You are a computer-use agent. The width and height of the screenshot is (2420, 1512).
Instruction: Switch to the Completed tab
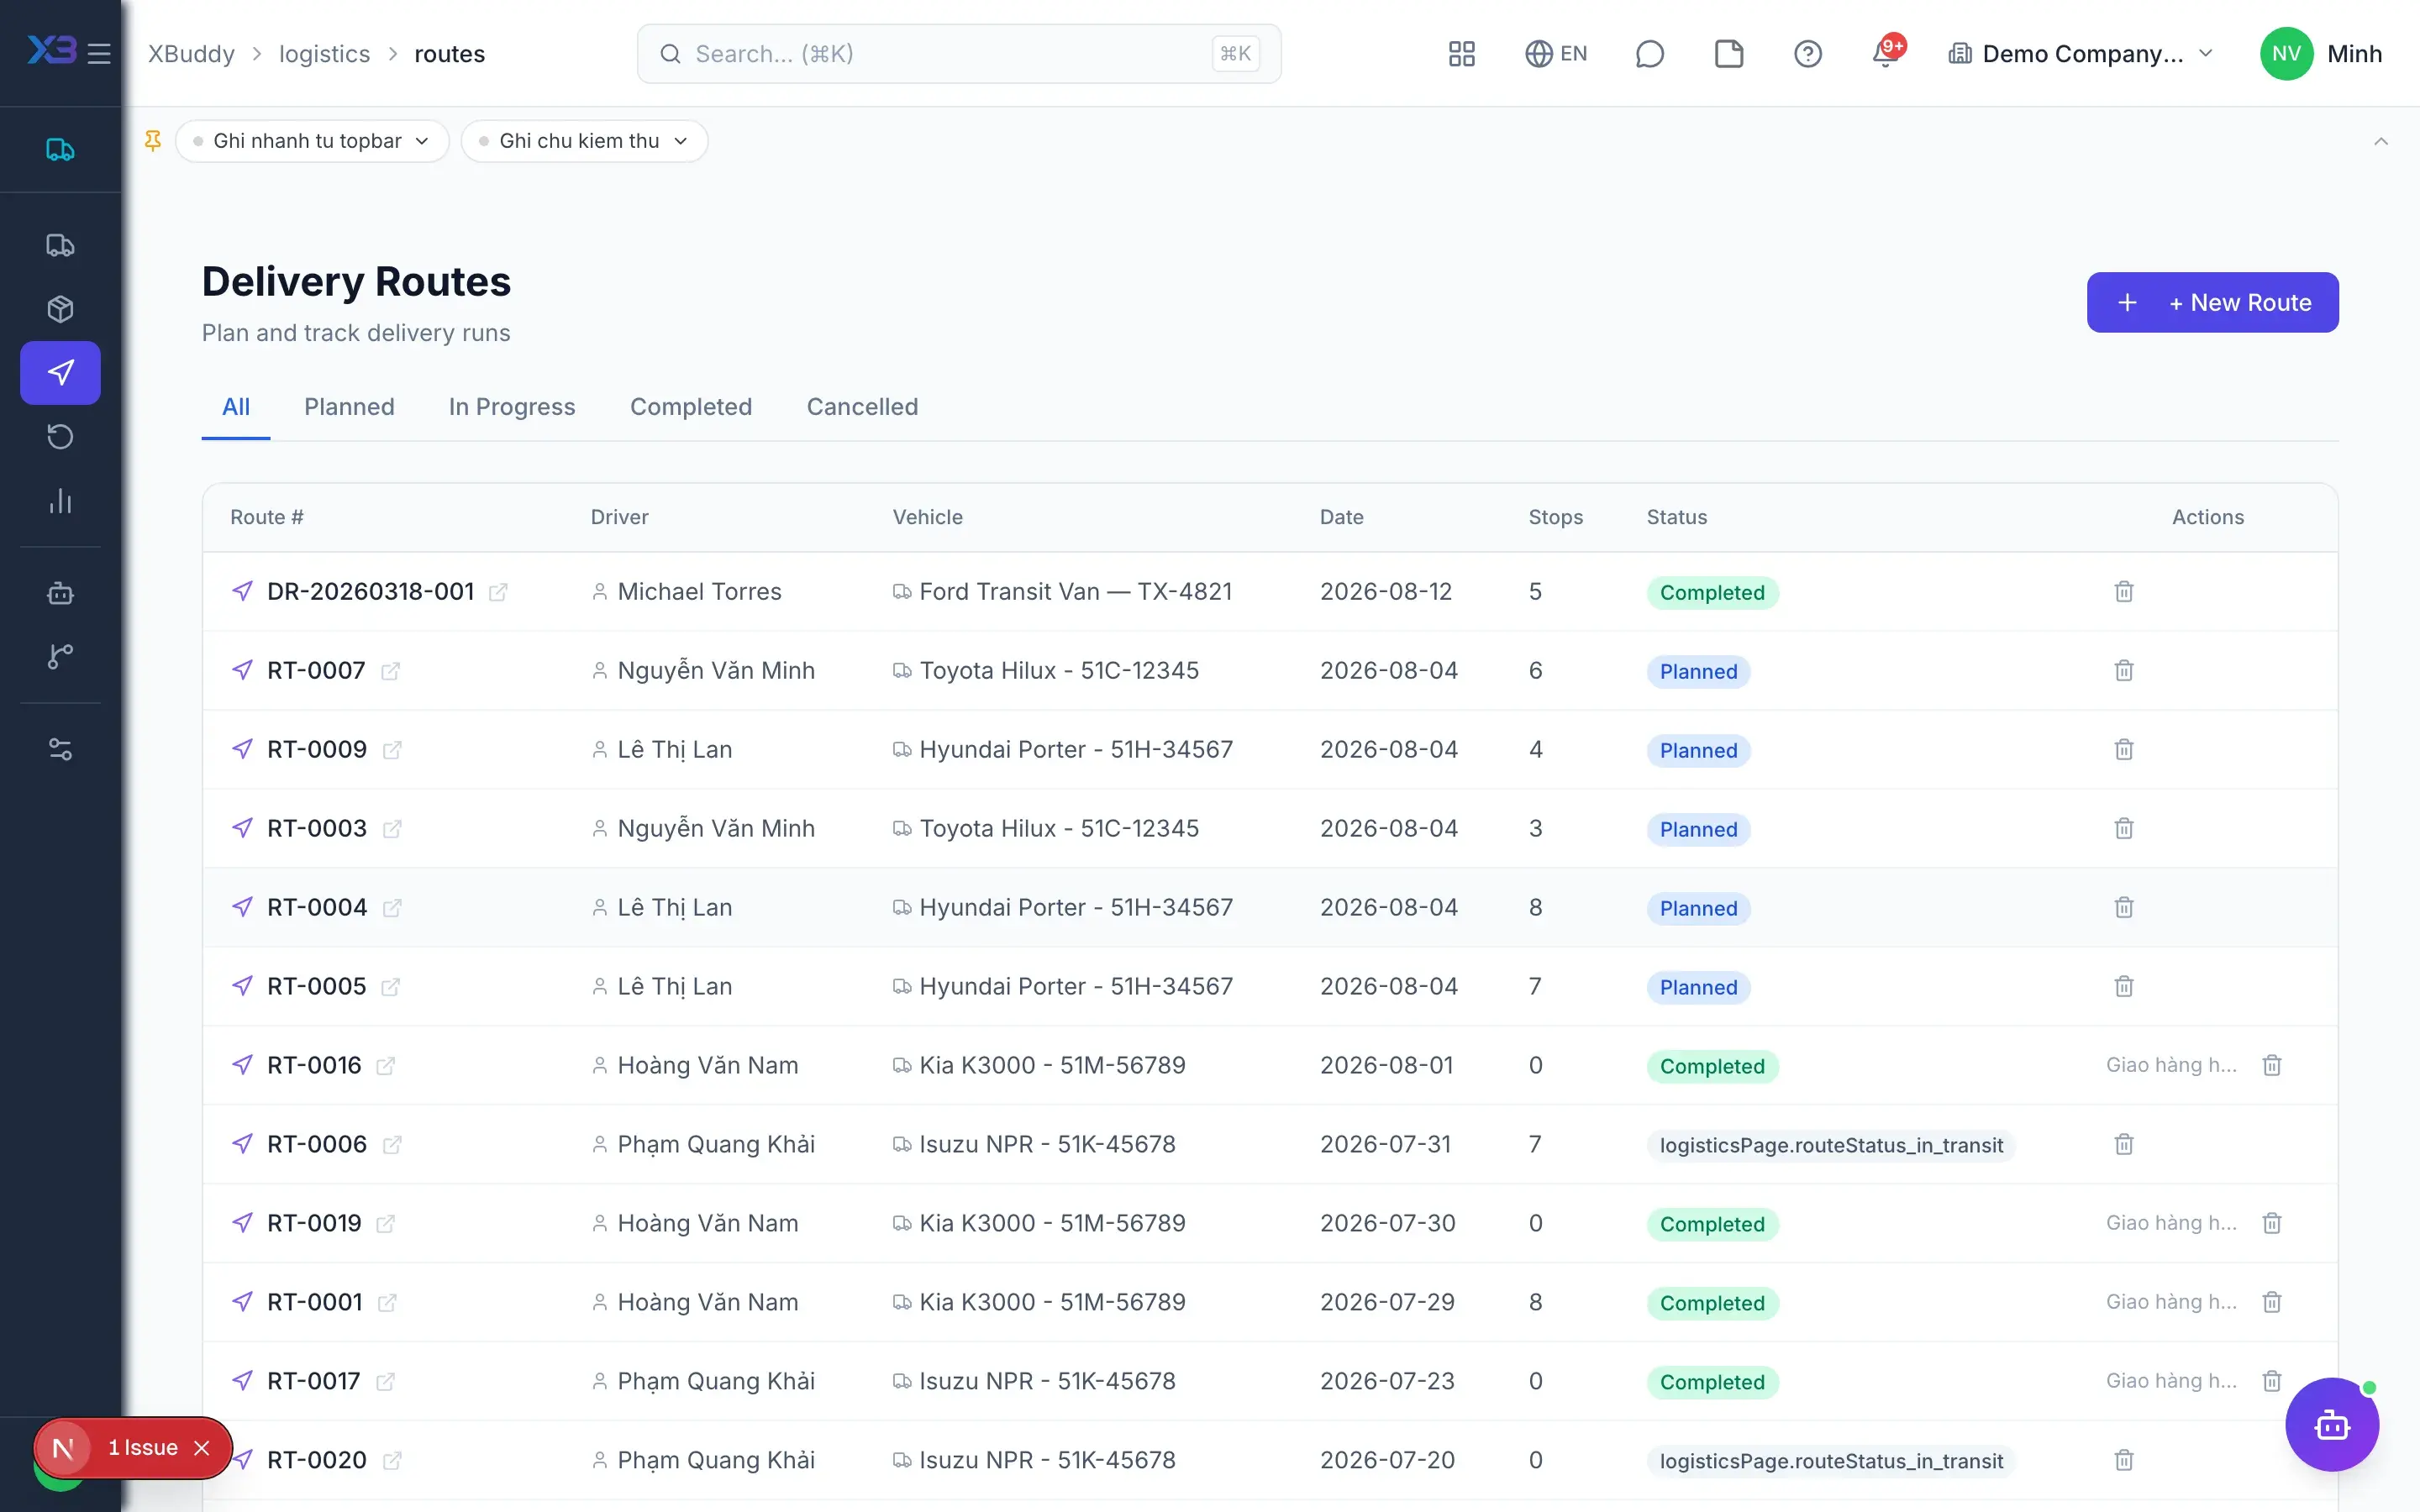690,407
